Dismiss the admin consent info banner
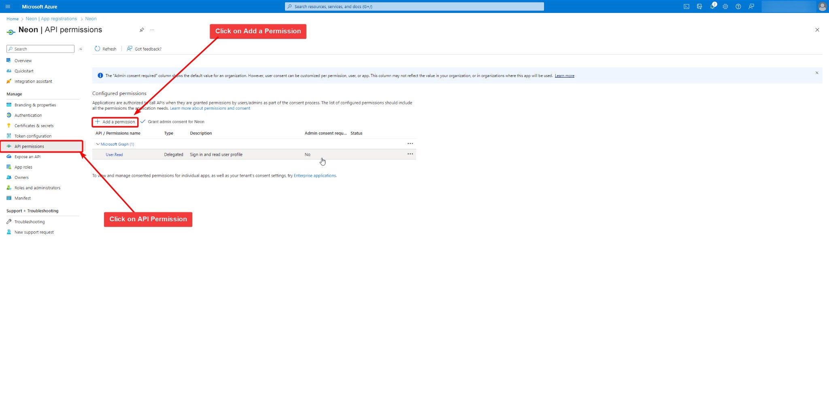The height and width of the screenshot is (417, 829). coord(816,73)
